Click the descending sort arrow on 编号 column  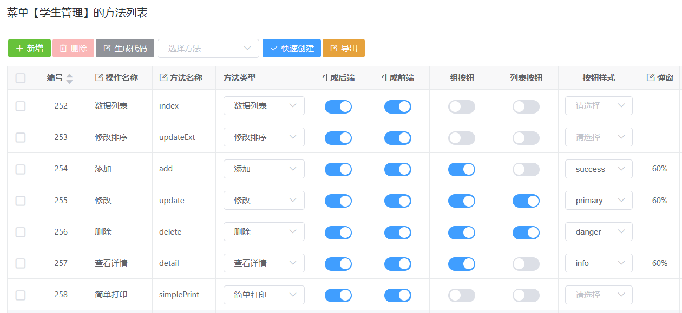[69, 82]
